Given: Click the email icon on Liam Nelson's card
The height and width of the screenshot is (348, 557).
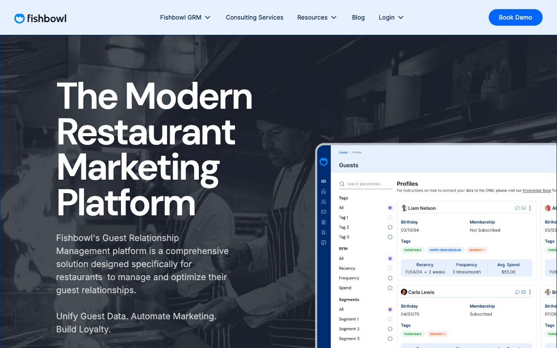Looking at the screenshot, I should click(523, 208).
